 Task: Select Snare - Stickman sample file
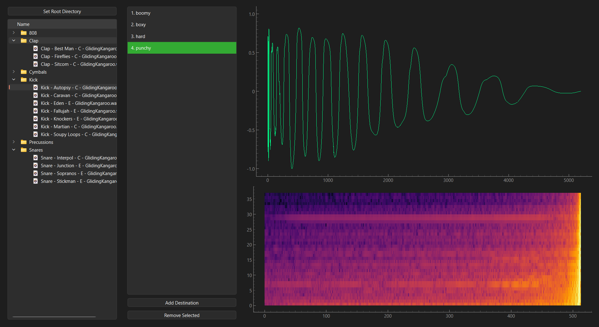(79, 181)
